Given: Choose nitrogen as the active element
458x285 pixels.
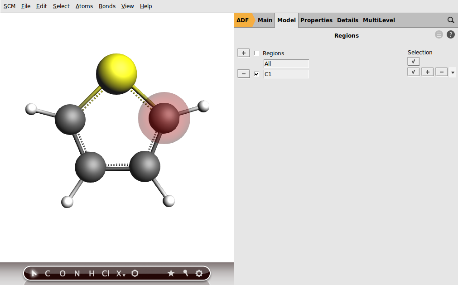Looking at the screenshot, I should [76, 273].
